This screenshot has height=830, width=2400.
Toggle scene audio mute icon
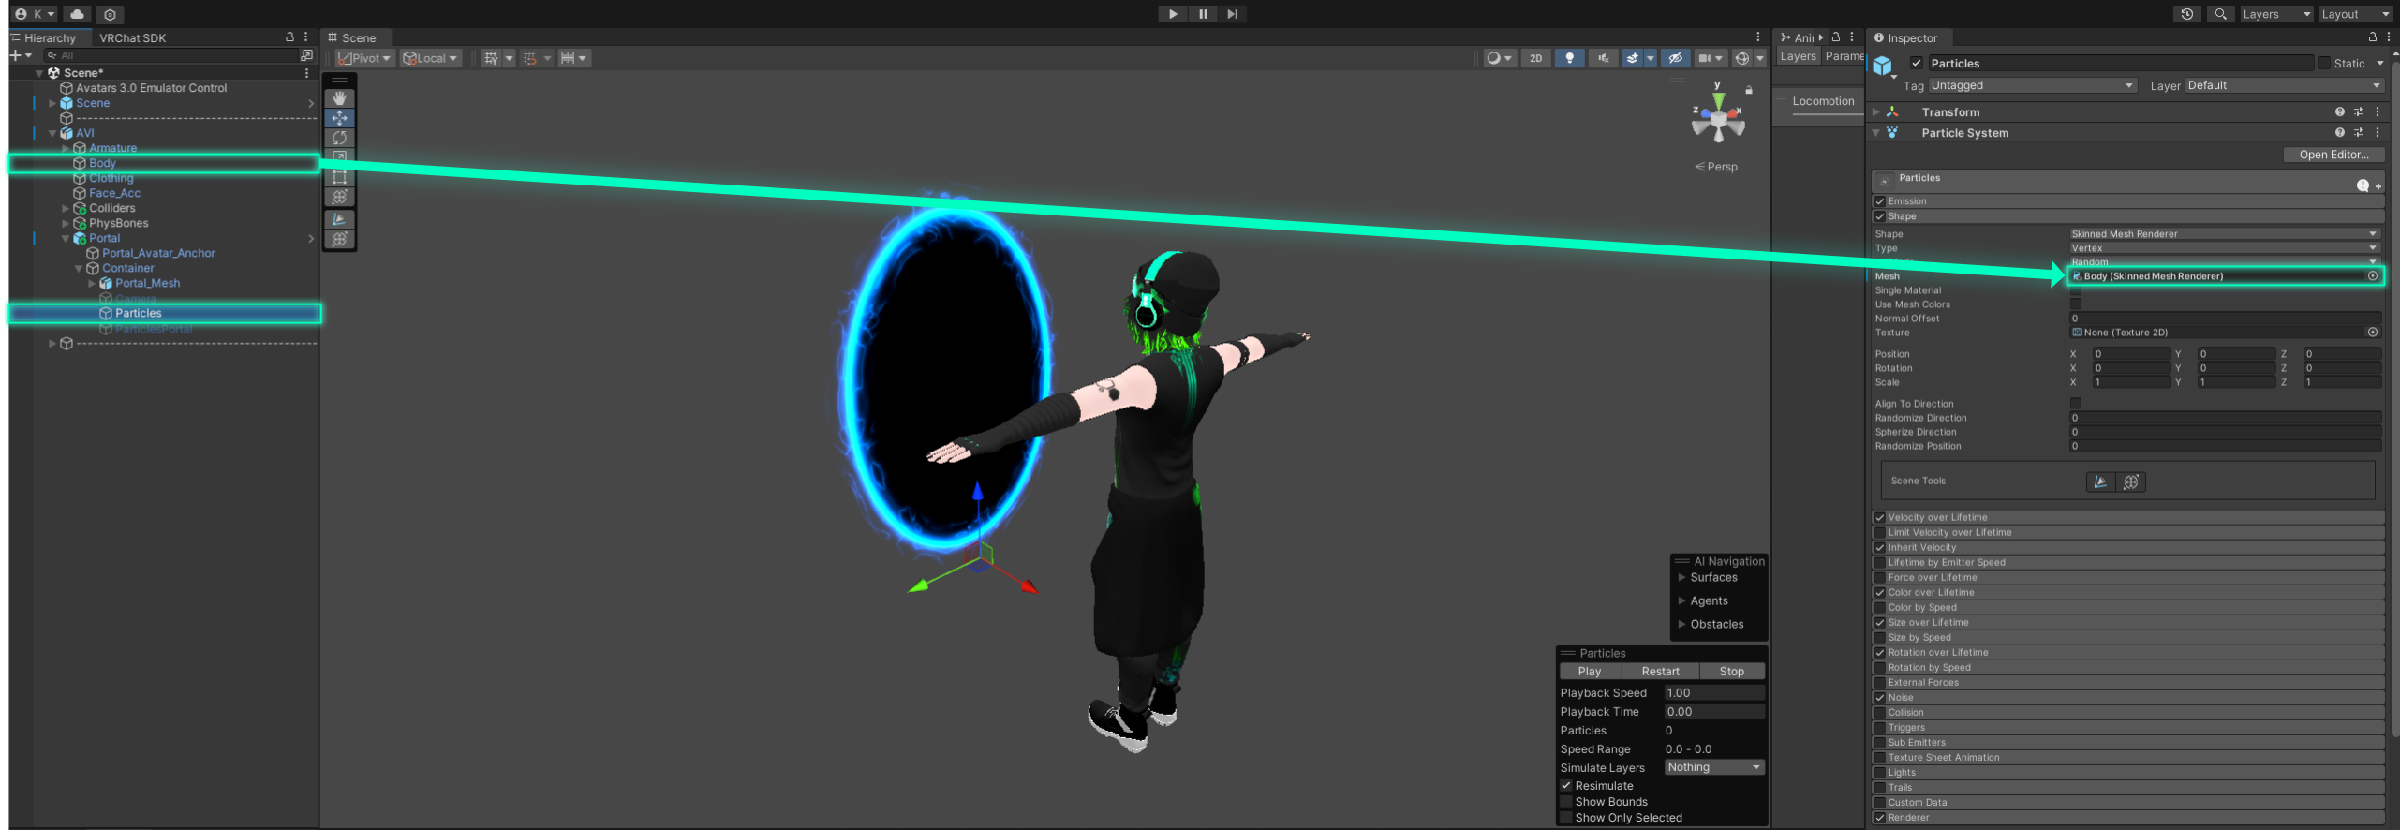coord(1604,58)
